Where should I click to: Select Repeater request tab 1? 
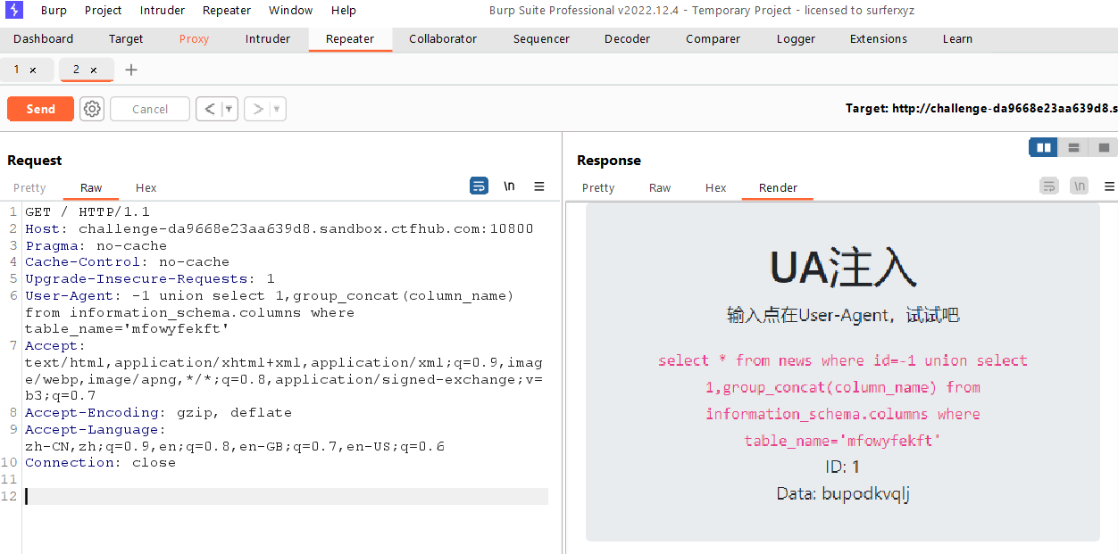pyautogui.click(x=16, y=70)
